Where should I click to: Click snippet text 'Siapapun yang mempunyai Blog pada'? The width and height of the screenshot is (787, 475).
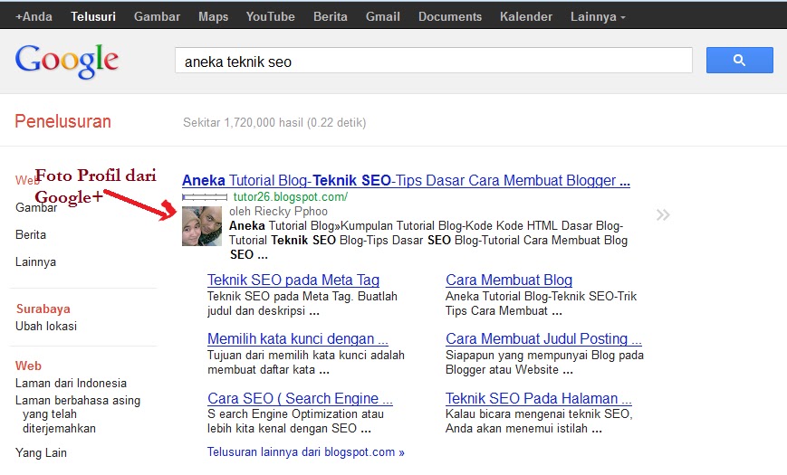point(544,356)
